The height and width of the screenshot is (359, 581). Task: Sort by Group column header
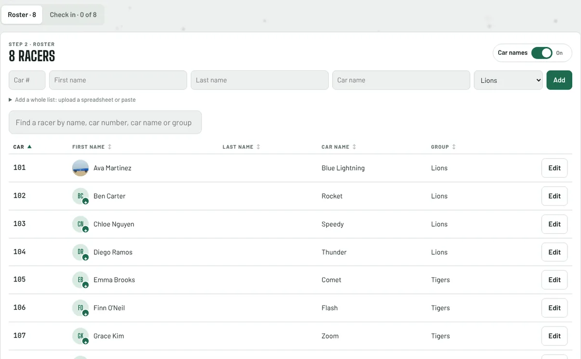[443, 147]
